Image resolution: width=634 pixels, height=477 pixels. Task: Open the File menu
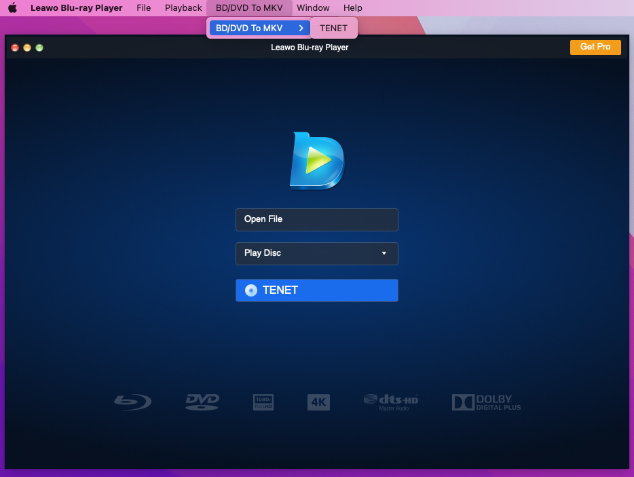click(x=143, y=7)
